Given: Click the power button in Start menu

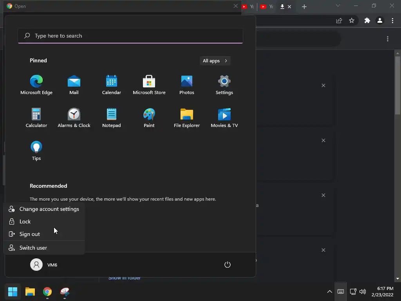Looking at the screenshot, I should click(228, 265).
